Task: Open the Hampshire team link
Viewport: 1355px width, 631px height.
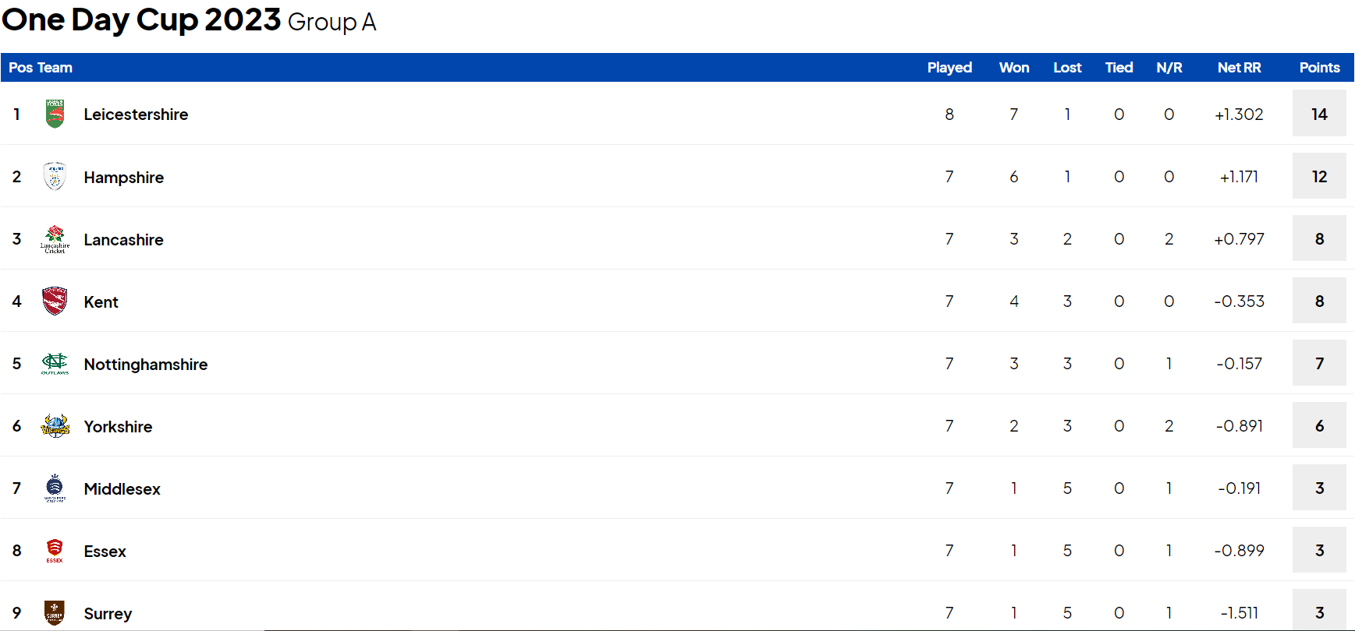Action: click(124, 178)
